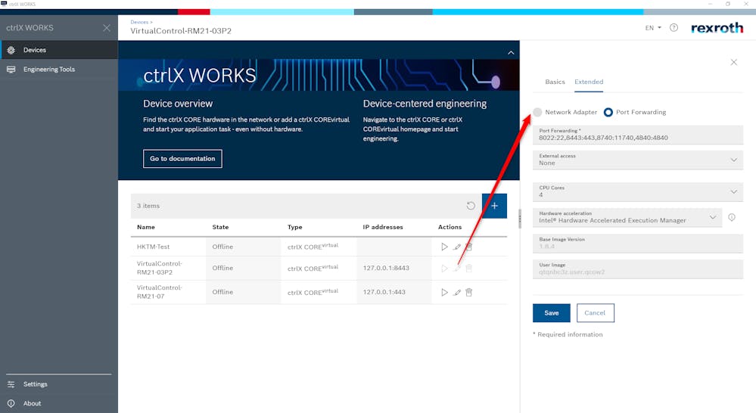Cancel the device edit
Viewport: 756px width, 413px height.
[x=595, y=312]
